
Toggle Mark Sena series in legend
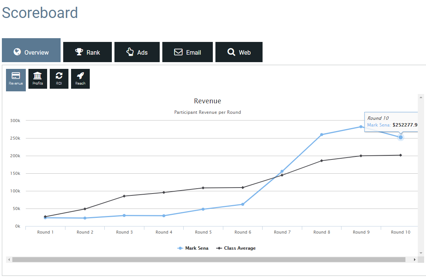pos(193,248)
